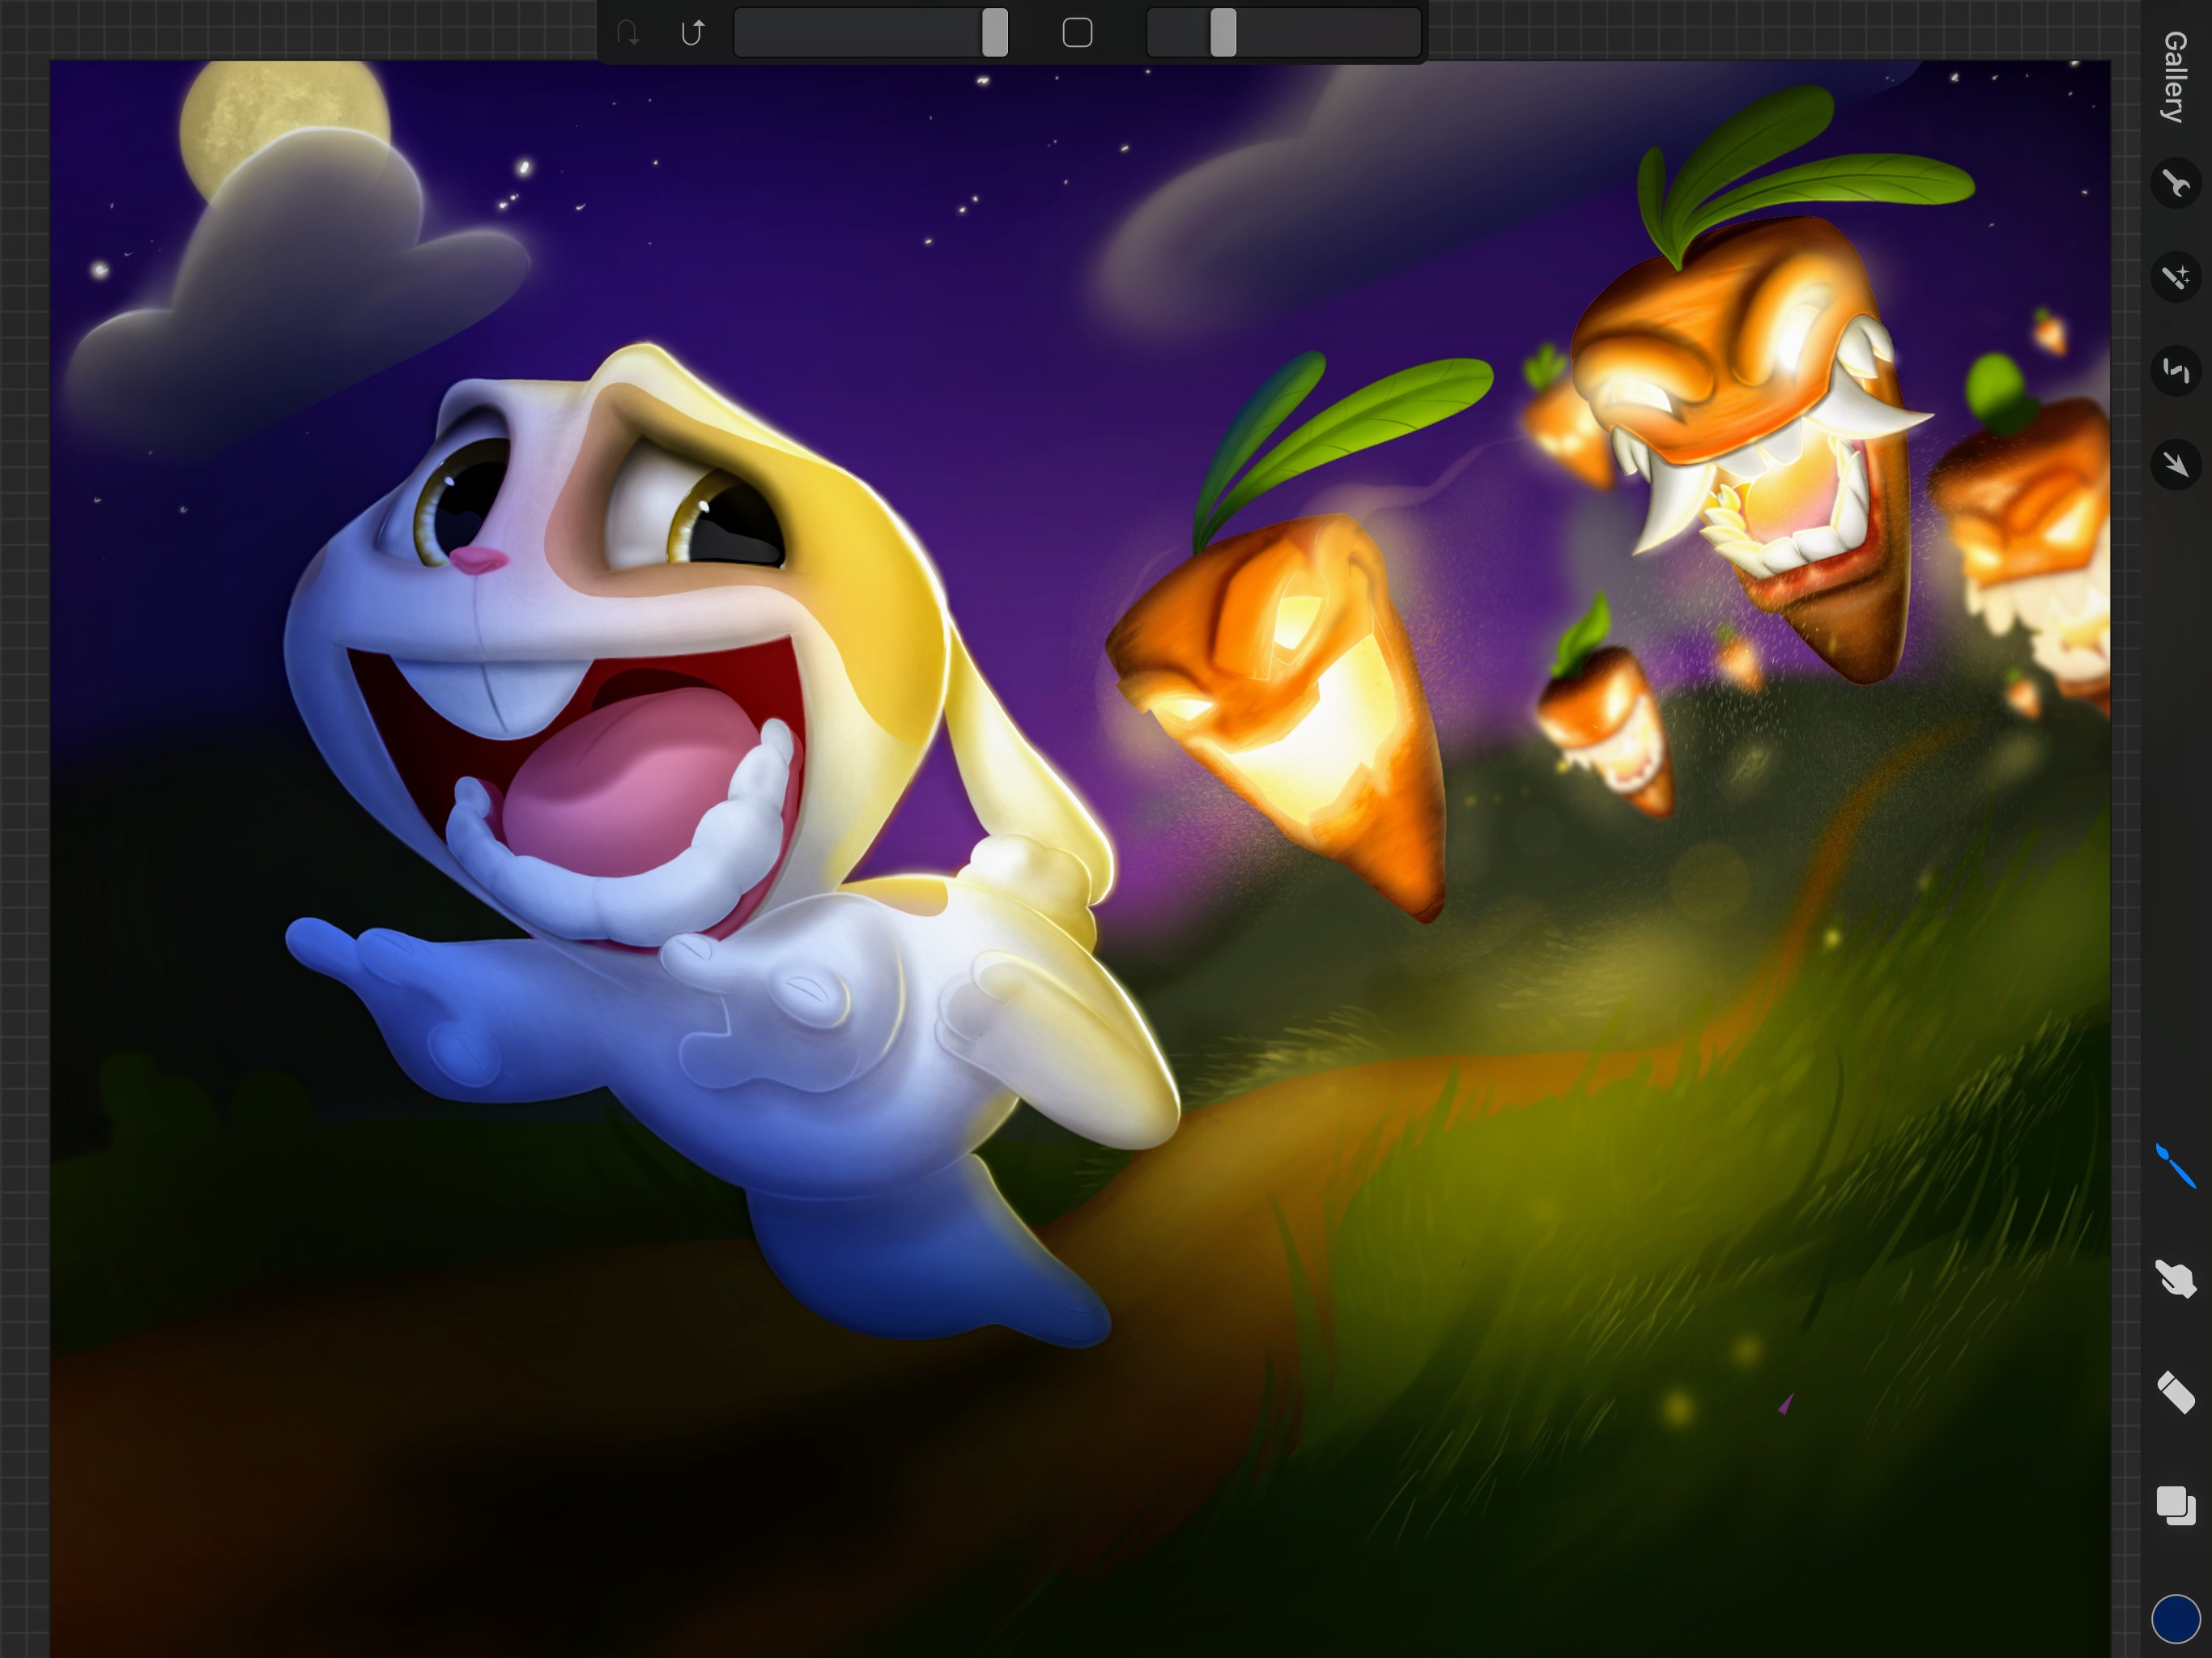
Task: Open the Gallery
Action: click(2174, 77)
